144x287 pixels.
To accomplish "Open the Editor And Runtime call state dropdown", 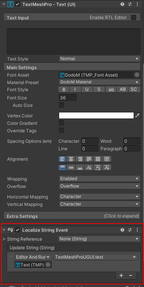I will (x=33, y=257).
